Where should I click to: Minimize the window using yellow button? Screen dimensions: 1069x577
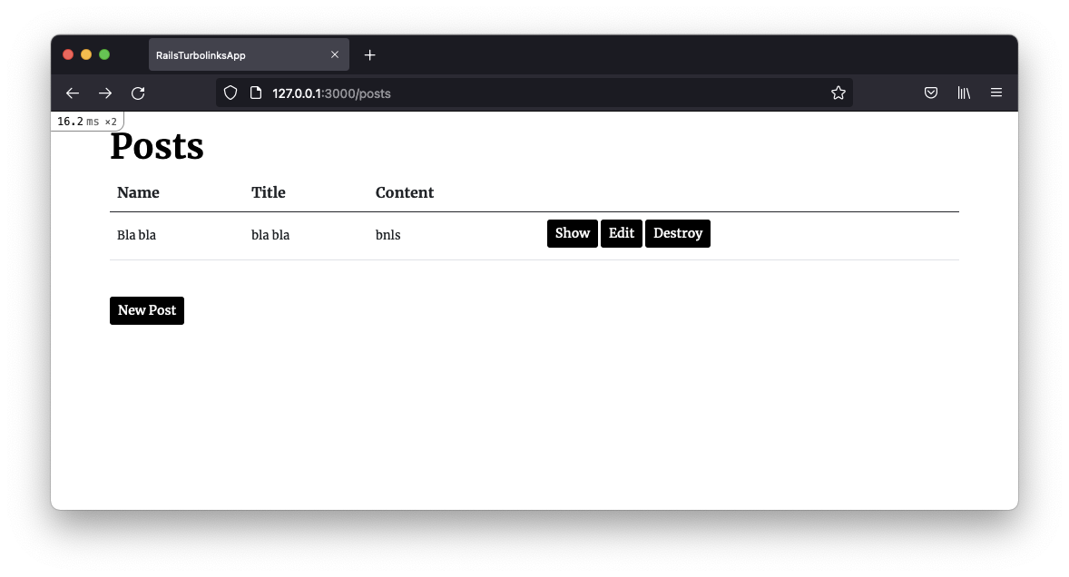click(x=86, y=54)
